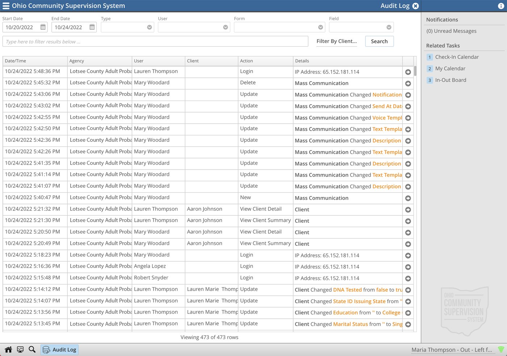Open the End Date calendar picker icon
The height and width of the screenshot is (356, 507).
[92, 27]
